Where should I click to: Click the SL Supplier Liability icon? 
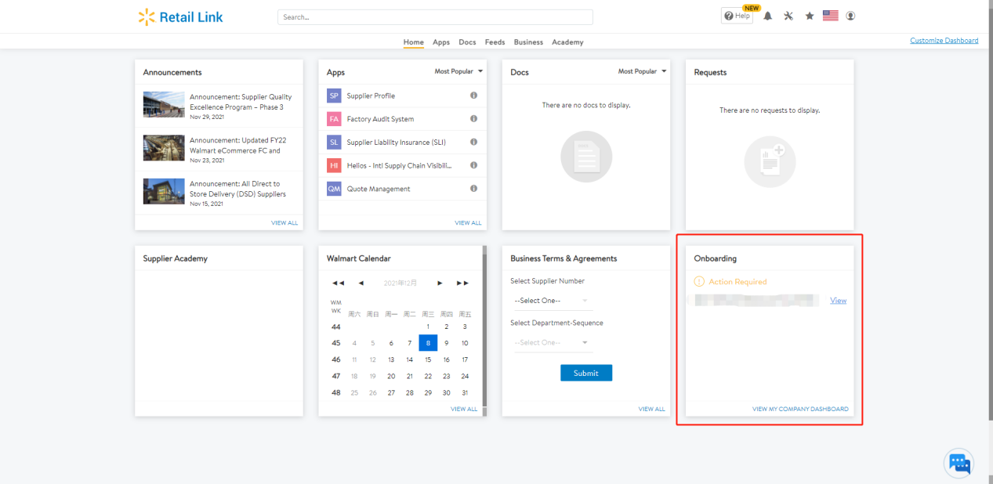click(334, 143)
